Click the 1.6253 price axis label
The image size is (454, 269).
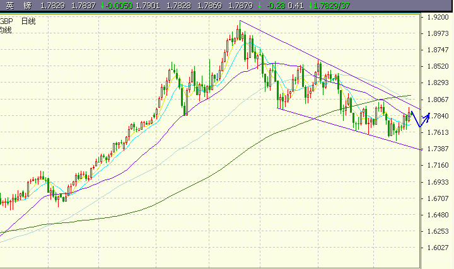point(438,232)
